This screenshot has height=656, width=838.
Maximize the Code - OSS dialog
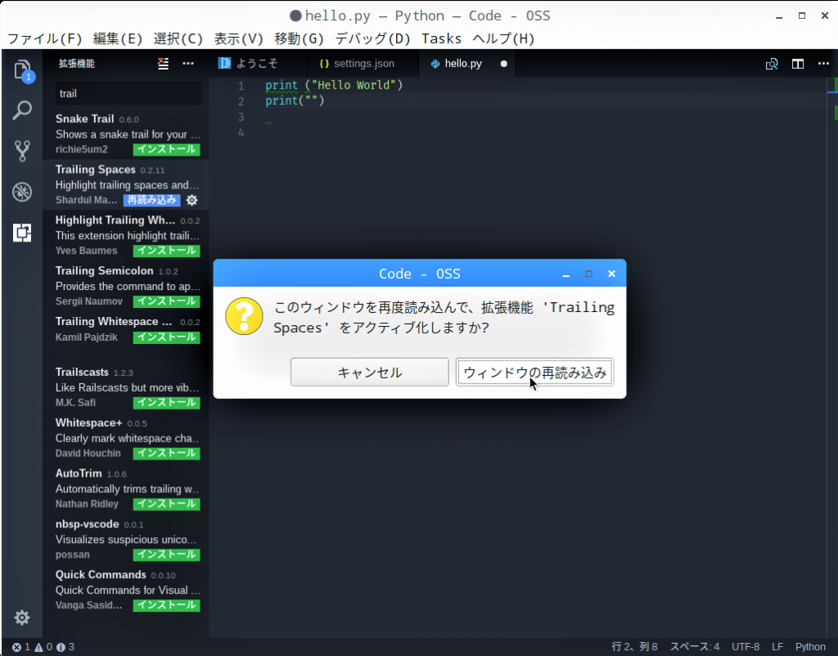589,274
